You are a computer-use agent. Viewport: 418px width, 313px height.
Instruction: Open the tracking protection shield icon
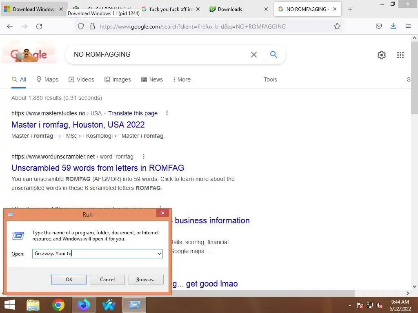(81, 26)
